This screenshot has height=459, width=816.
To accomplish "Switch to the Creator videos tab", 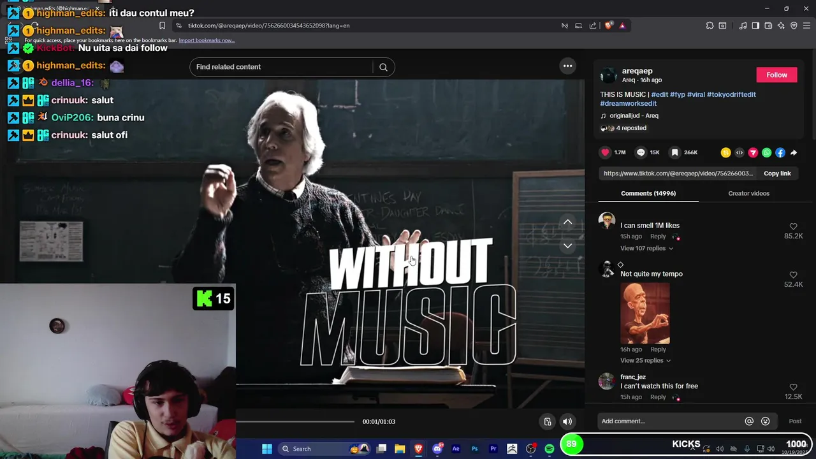I will click(748, 193).
